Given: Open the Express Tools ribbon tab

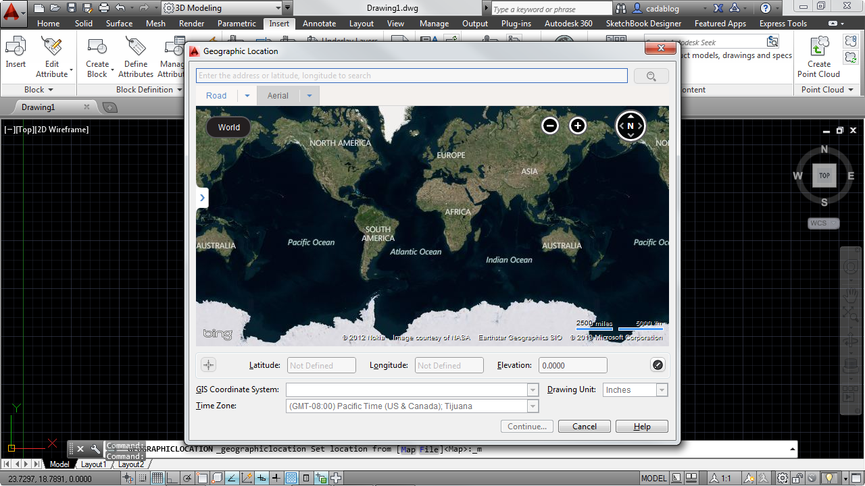Looking at the screenshot, I should pyautogui.click(x=783, y=24).
